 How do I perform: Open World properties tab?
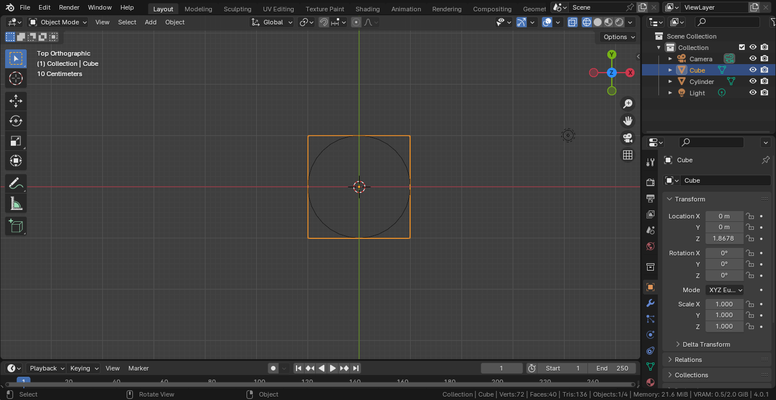point(650,246)
